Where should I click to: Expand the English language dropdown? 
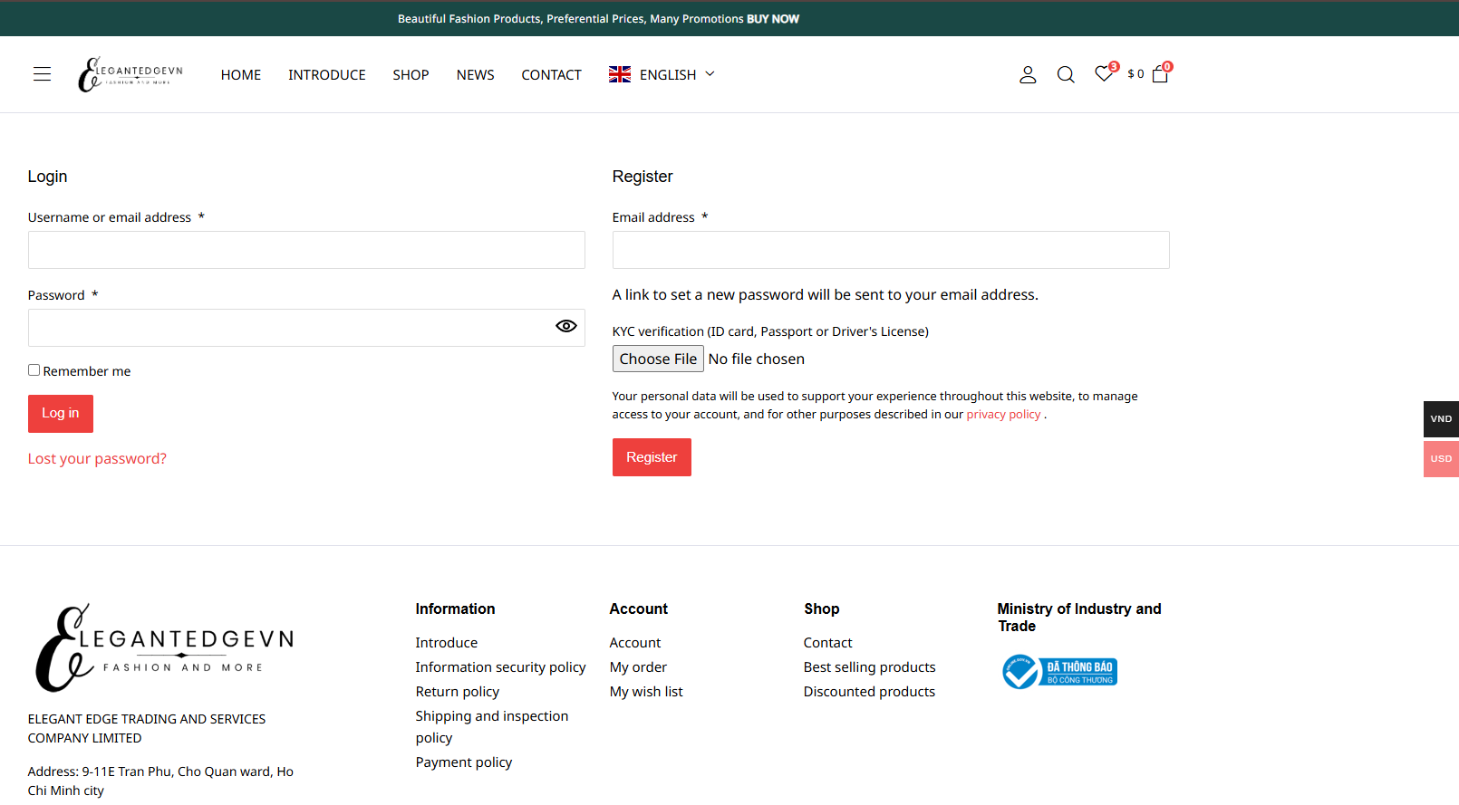pos(677,74)
